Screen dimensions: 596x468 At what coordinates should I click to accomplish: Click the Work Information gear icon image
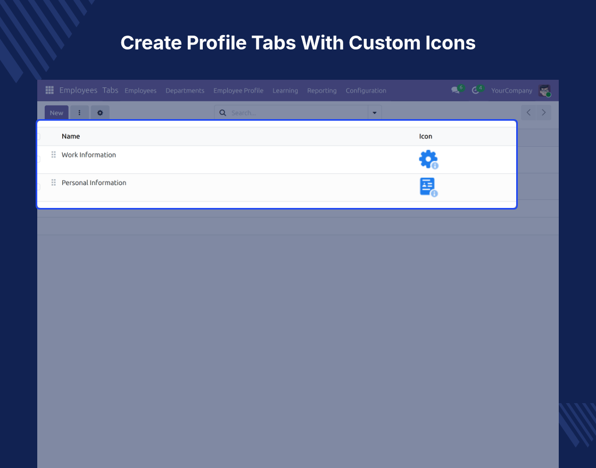click(429, 160)
